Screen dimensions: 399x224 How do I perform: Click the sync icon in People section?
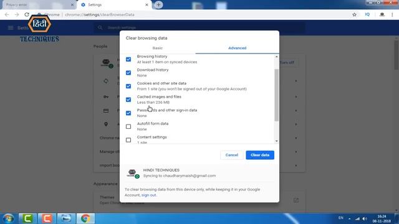tap(106, 81)
